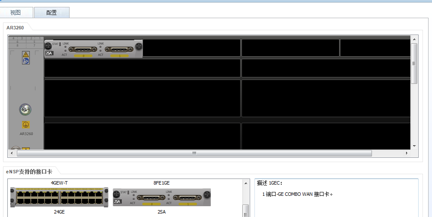
Task: Click the 24GE card label
Action: point(59,212)
